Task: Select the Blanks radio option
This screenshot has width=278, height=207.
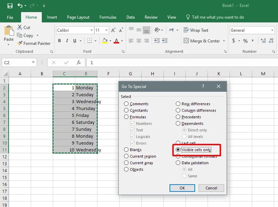Action: point(133,150)
